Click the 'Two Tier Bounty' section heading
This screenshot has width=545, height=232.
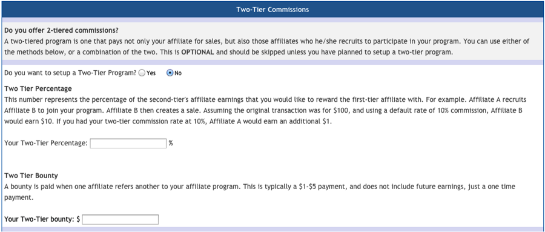[x=31, y=175]
